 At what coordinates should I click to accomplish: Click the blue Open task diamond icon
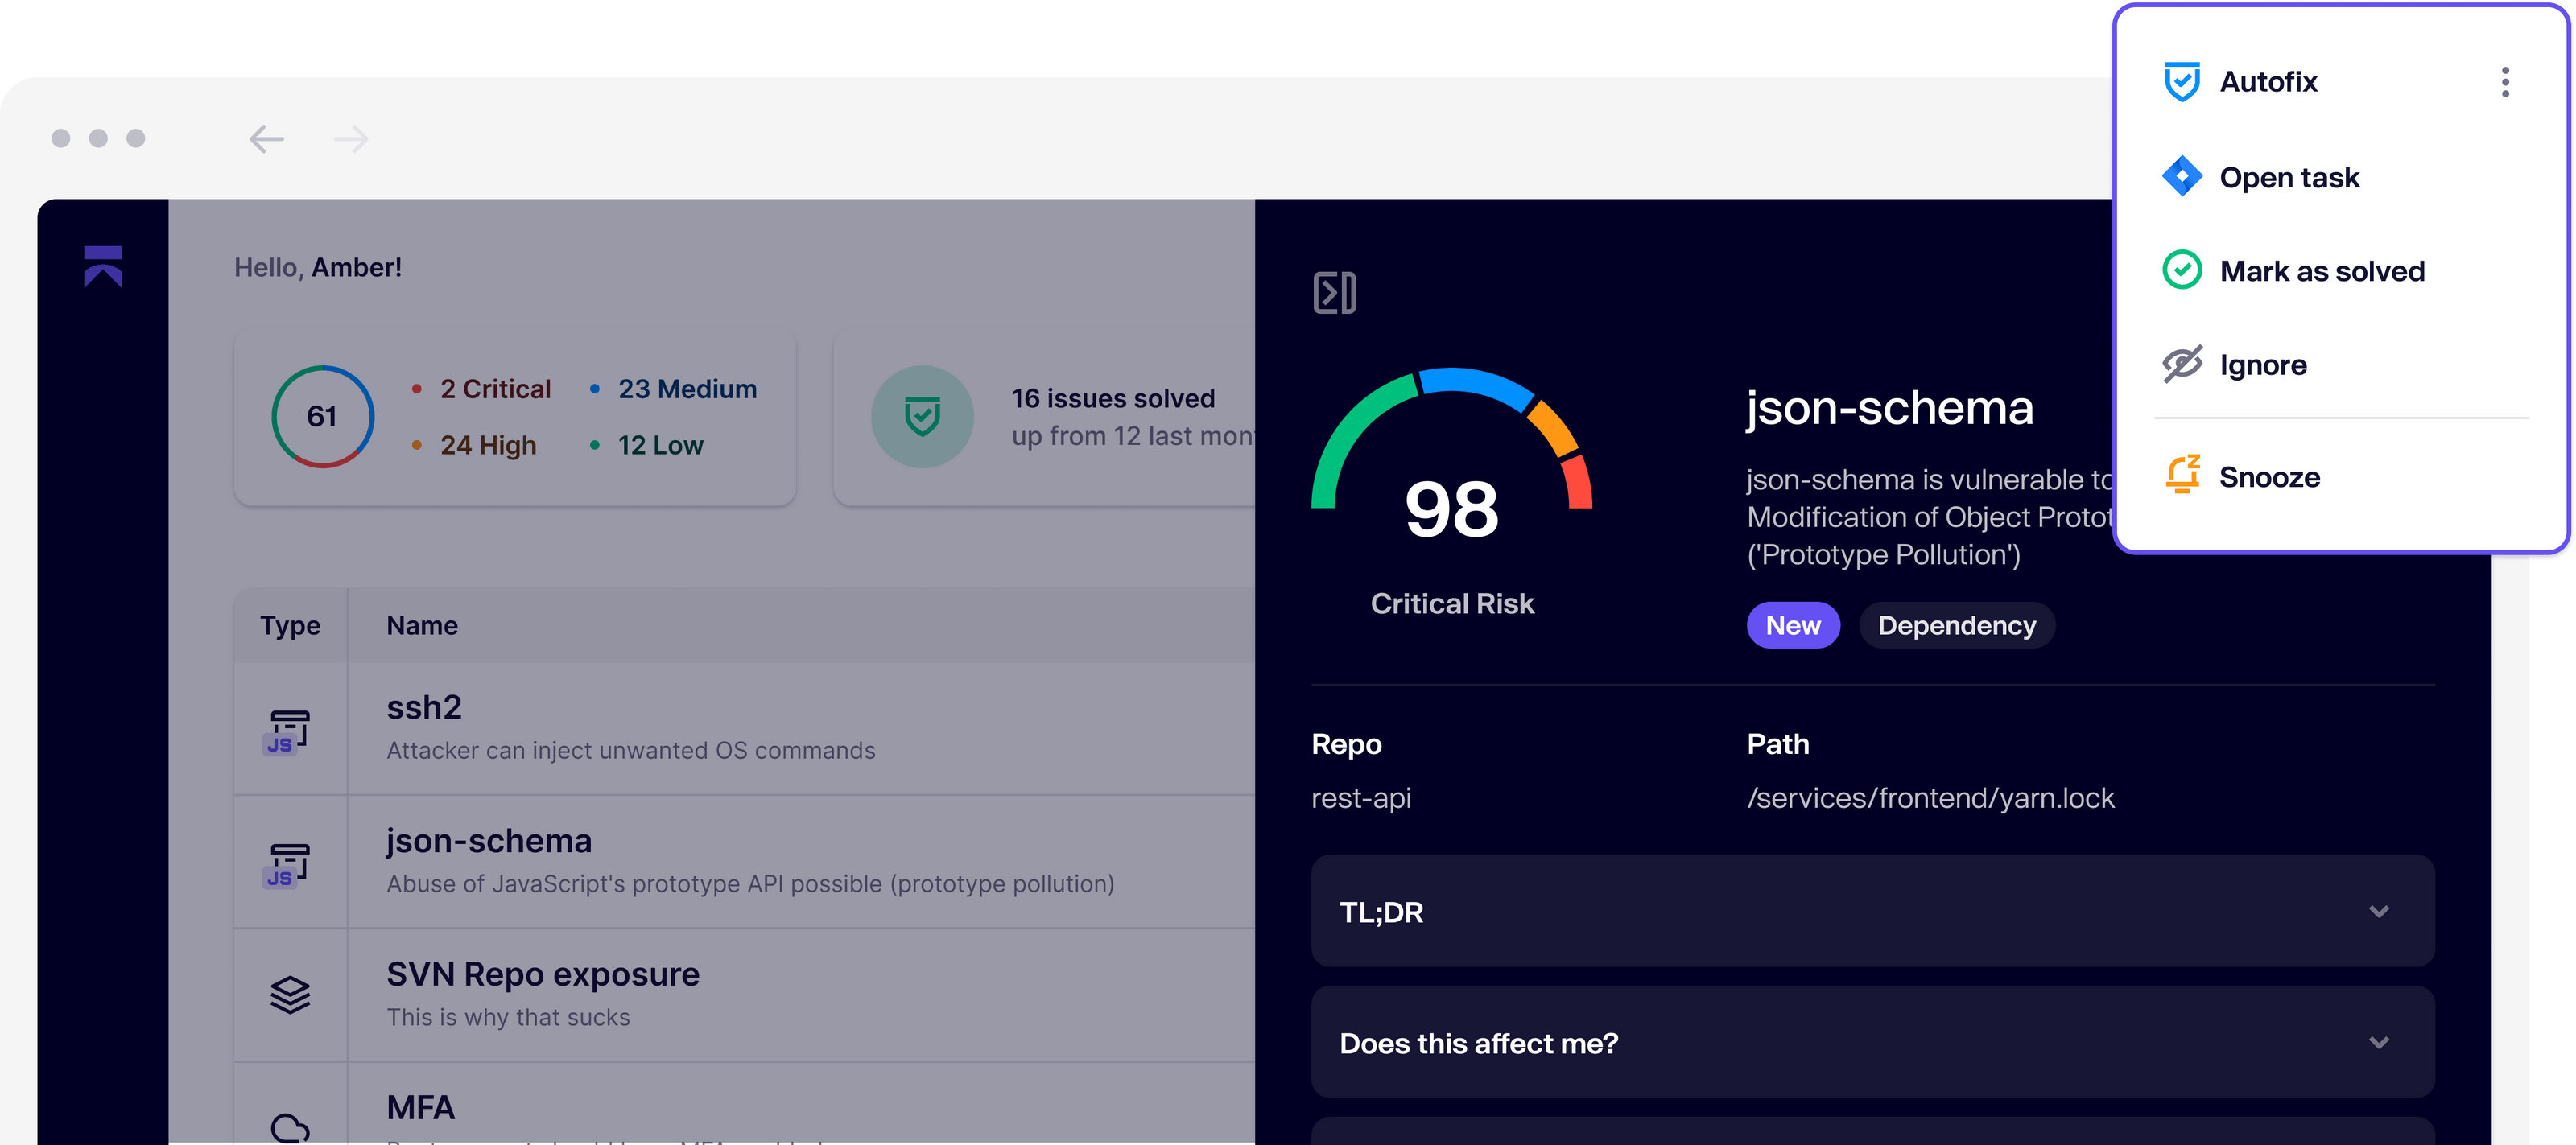[x=2182, y=176]
